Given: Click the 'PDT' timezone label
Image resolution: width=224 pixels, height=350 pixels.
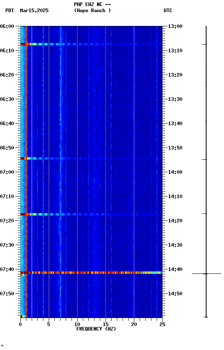Looking at the screenshot, I should click(10, 11).
